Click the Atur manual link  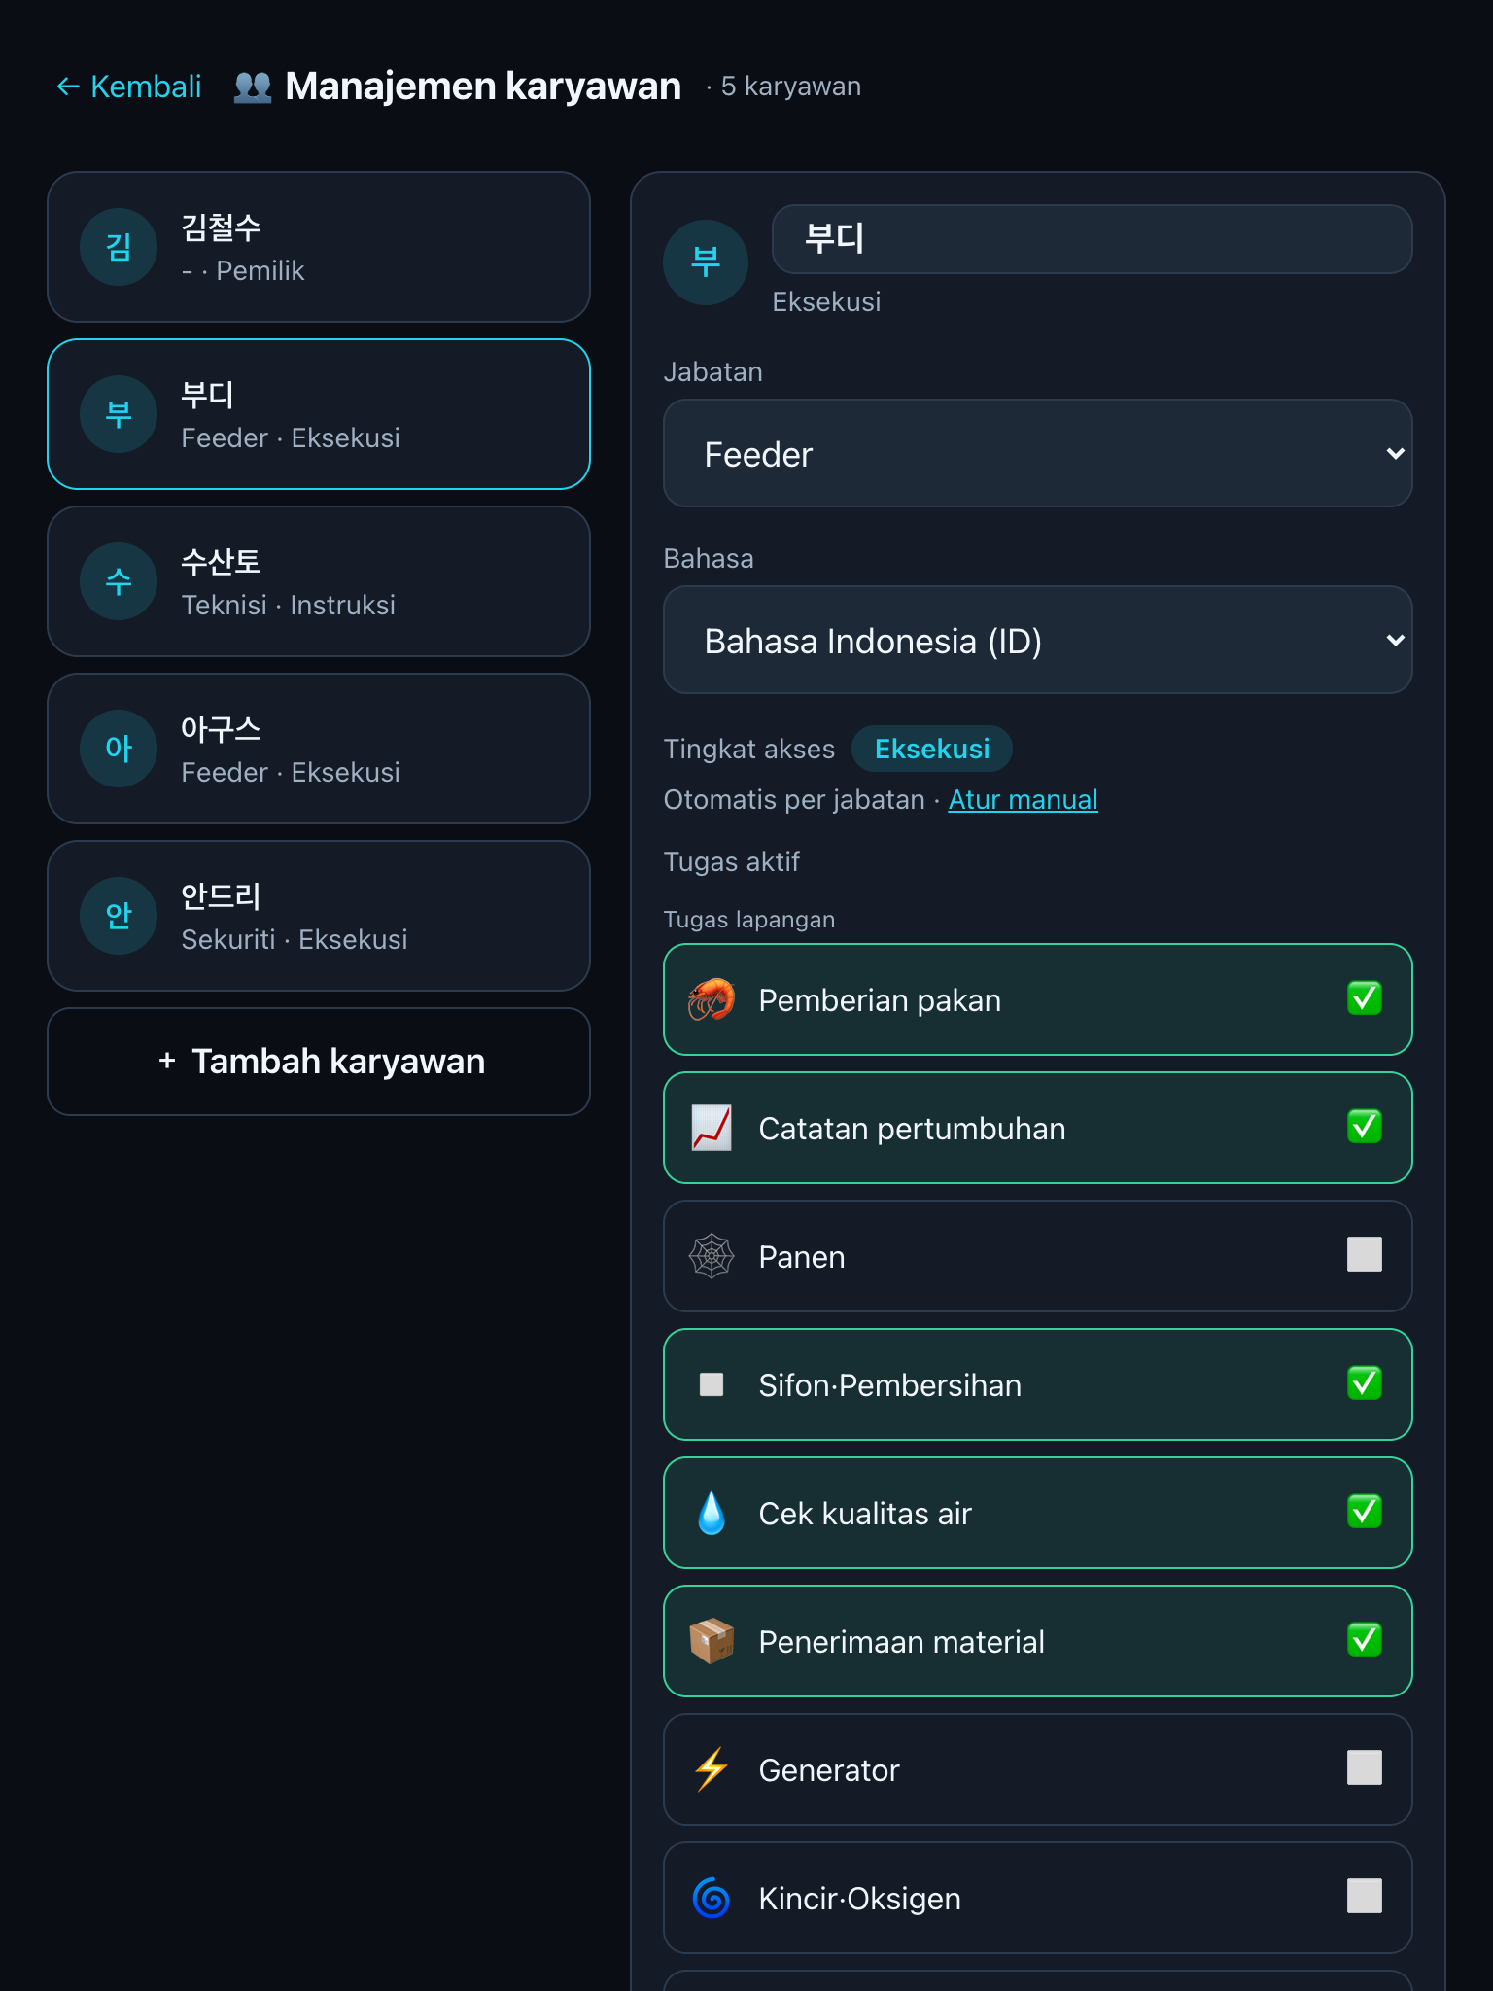pyautogui.click(x=1023, y=799)
